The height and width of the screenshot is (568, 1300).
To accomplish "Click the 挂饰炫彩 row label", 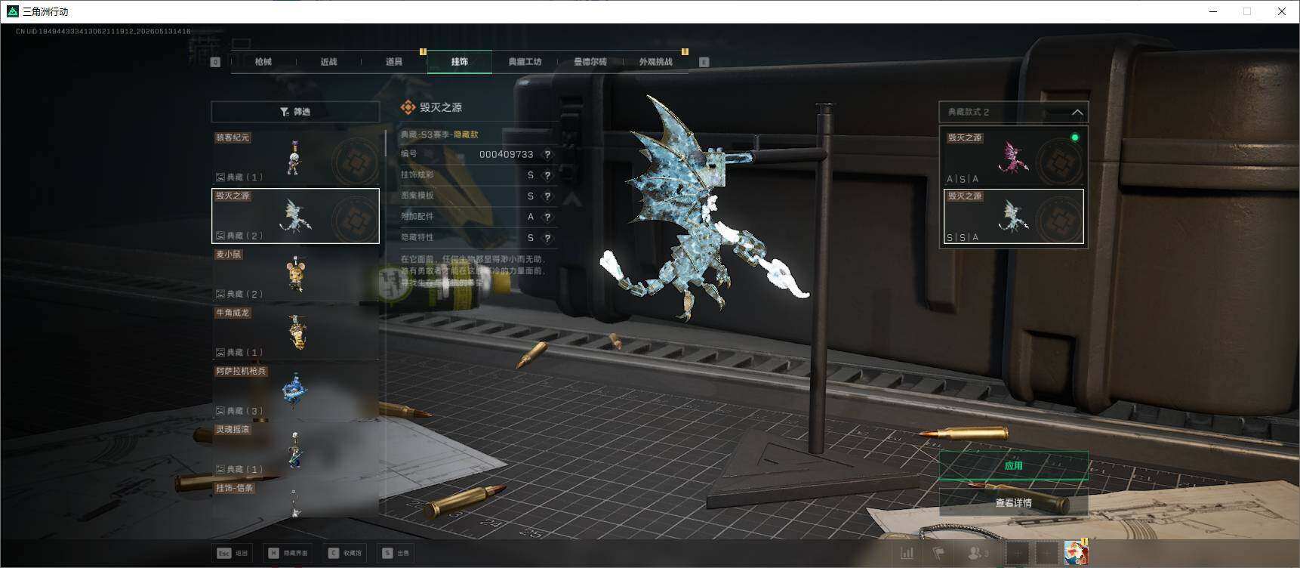I will click(x=417, y=175).
